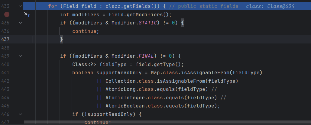Click the step-into arrow icon beside the breakpoint
Viewport: 311px width, 125px height.
tap(27, 14)
